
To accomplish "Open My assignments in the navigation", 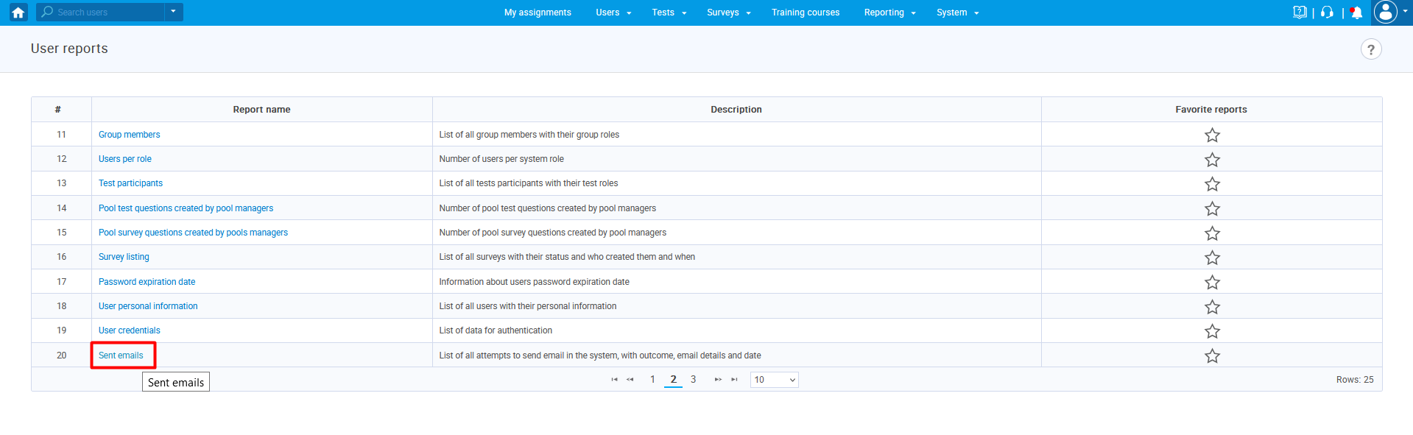I will point(538,13).
